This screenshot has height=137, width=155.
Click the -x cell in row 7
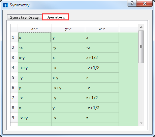[x=34, y=97]
